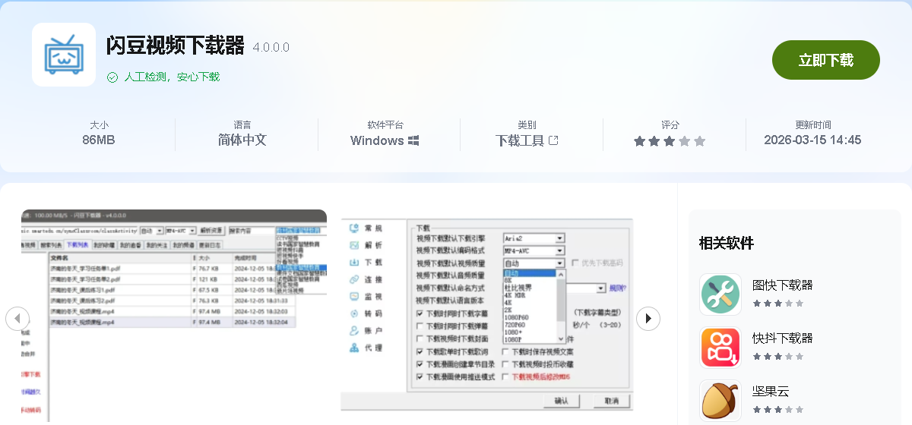Show the previous screenshot with the left arrow
Viewport: 912px width, 425px height.
(x=17, y=318)
